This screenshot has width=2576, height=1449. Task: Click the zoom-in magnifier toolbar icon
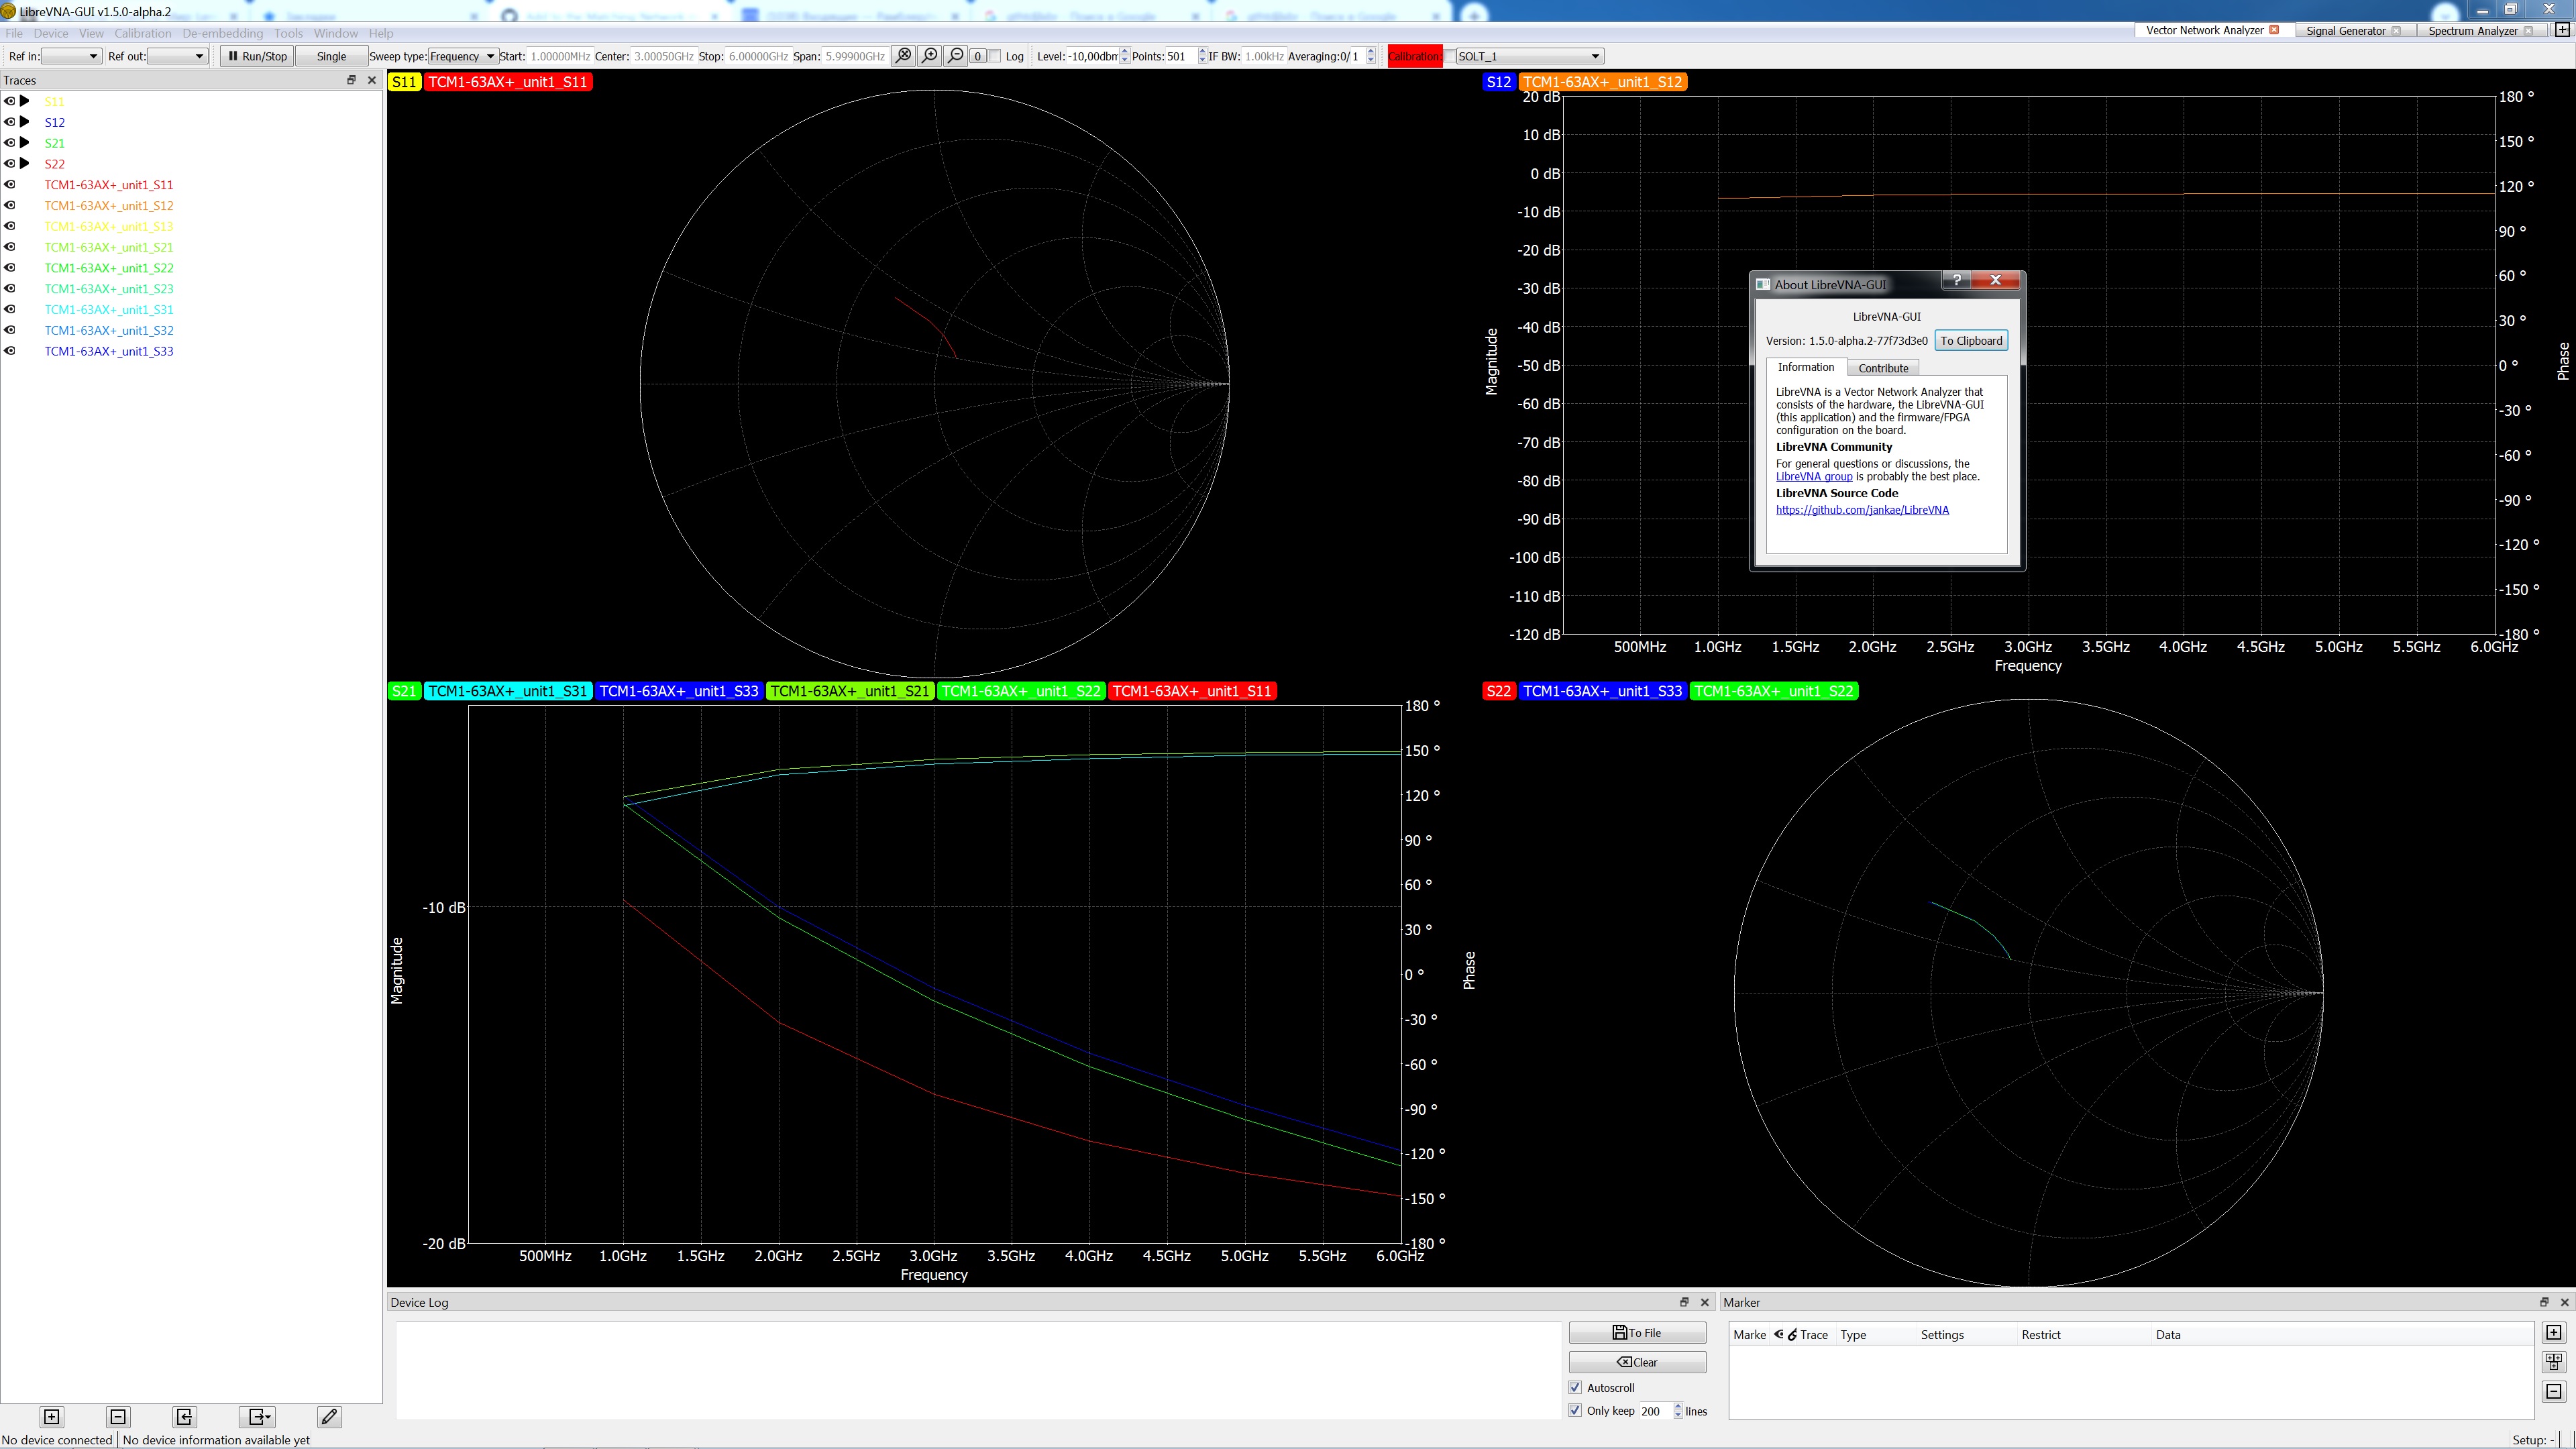[x=930, y=56]
